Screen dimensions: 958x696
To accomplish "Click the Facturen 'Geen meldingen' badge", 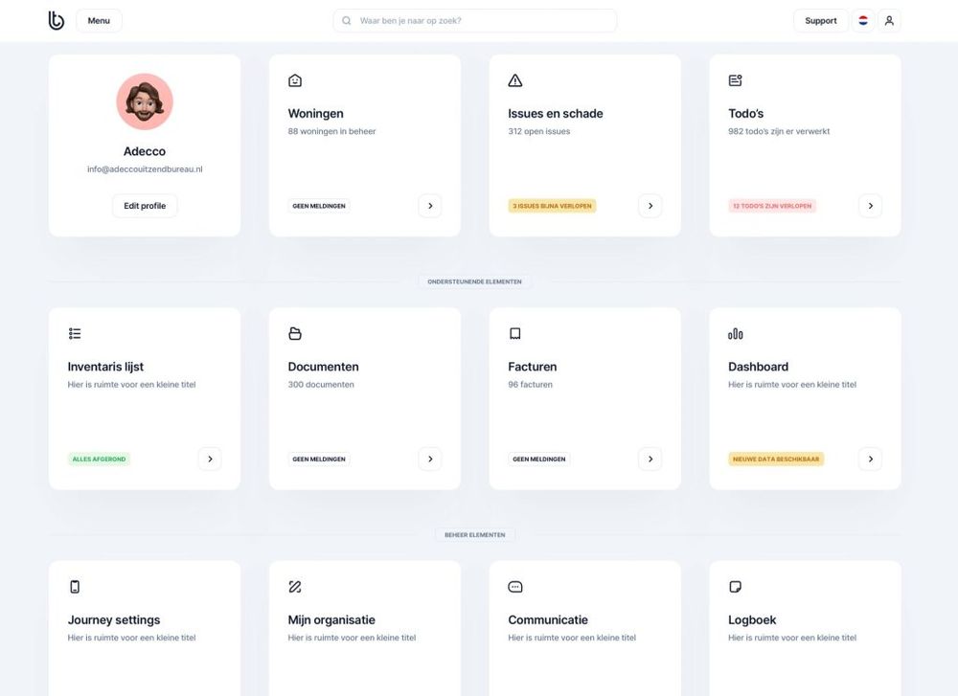I will pos(539,460).
